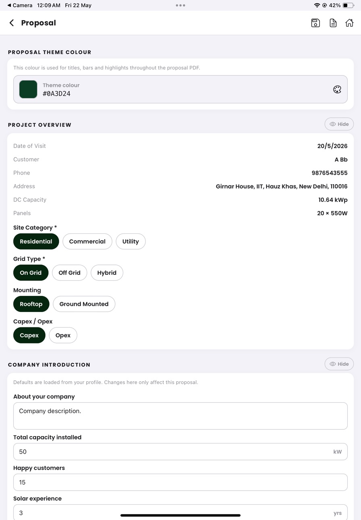361x520 pixels.
Task: Select Utility site category
Action: tap(131, 241)
